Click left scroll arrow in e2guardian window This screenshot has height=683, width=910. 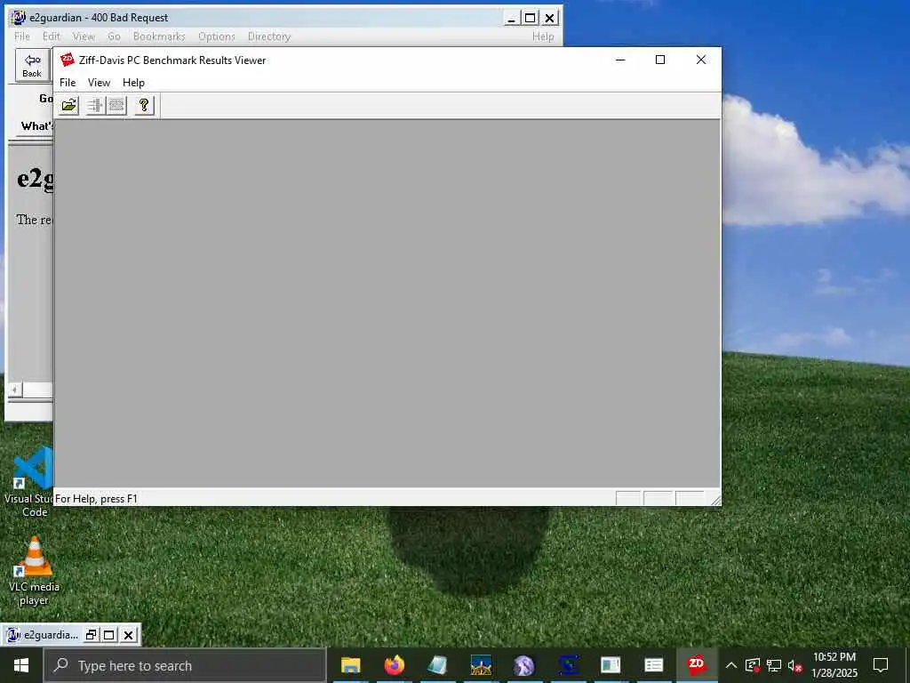pyautogui.click(x=15, y=390)
